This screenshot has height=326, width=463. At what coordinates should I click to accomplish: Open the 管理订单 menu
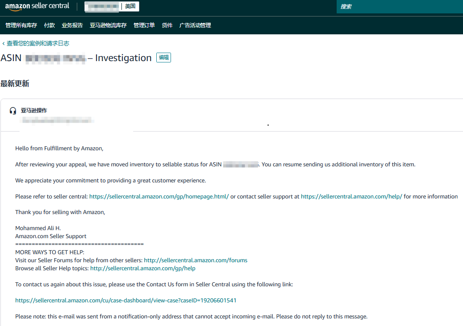pos(144,25)
